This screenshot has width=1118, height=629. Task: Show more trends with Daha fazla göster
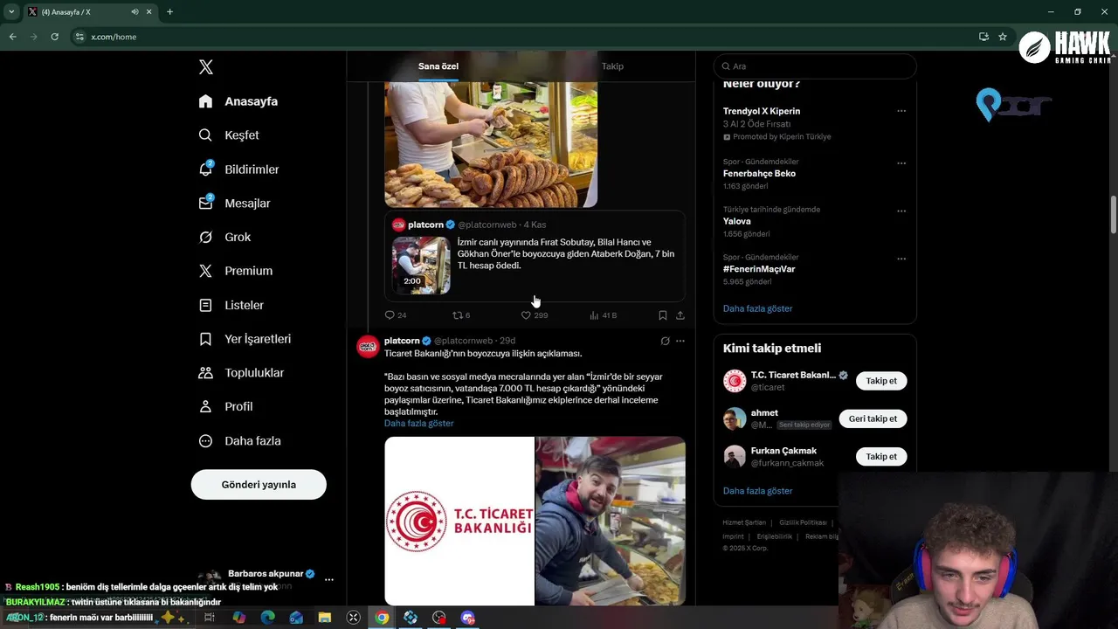757,308
